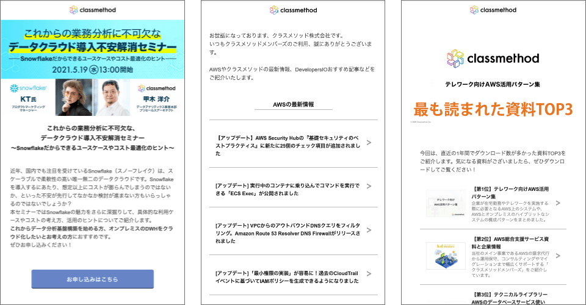Select the AWSの最新情報 section heading
The image size is (586, 305).
click(x=293, y=105)
